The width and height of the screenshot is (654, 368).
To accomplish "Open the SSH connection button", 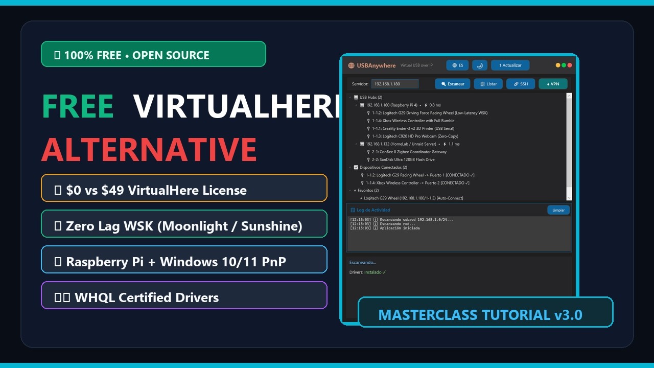I will (x=521, y=84).
